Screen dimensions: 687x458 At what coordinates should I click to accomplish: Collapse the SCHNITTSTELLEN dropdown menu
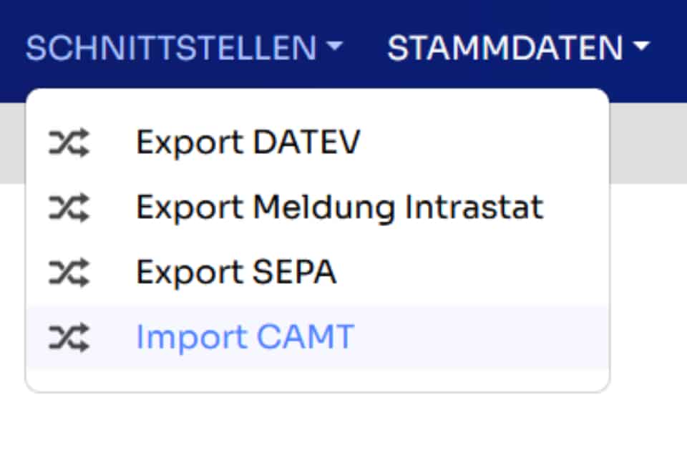pos(184,47)
